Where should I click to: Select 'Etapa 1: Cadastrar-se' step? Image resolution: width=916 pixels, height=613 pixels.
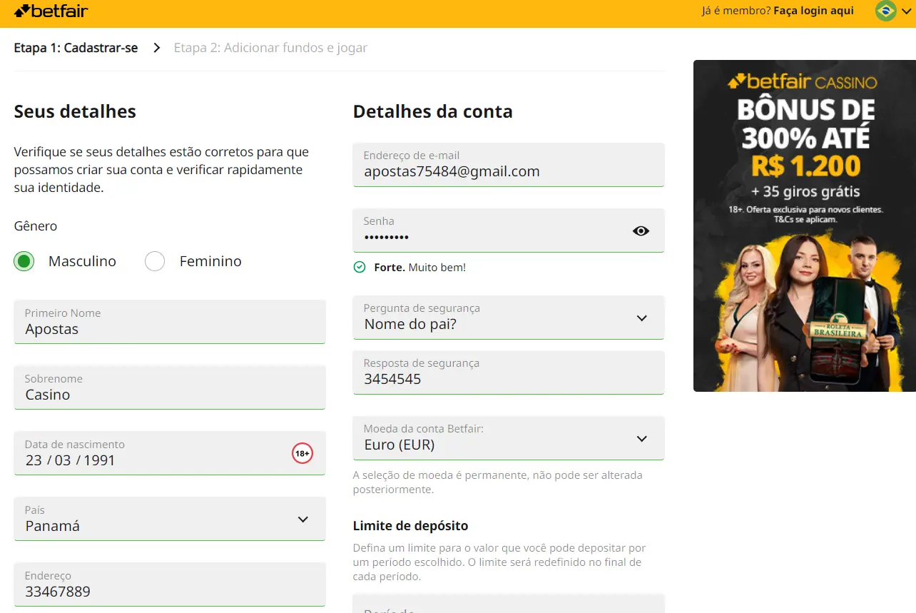pos(76,49)
